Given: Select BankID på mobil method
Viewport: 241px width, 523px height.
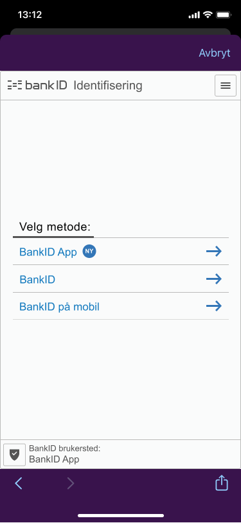Looking at the screenshot, I should tap(121, 306).
